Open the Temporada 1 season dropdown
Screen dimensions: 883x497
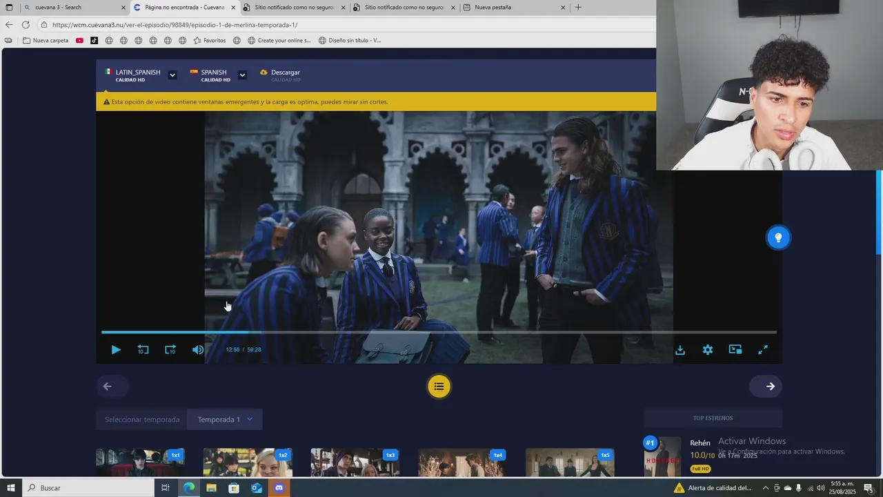(225, 420)
